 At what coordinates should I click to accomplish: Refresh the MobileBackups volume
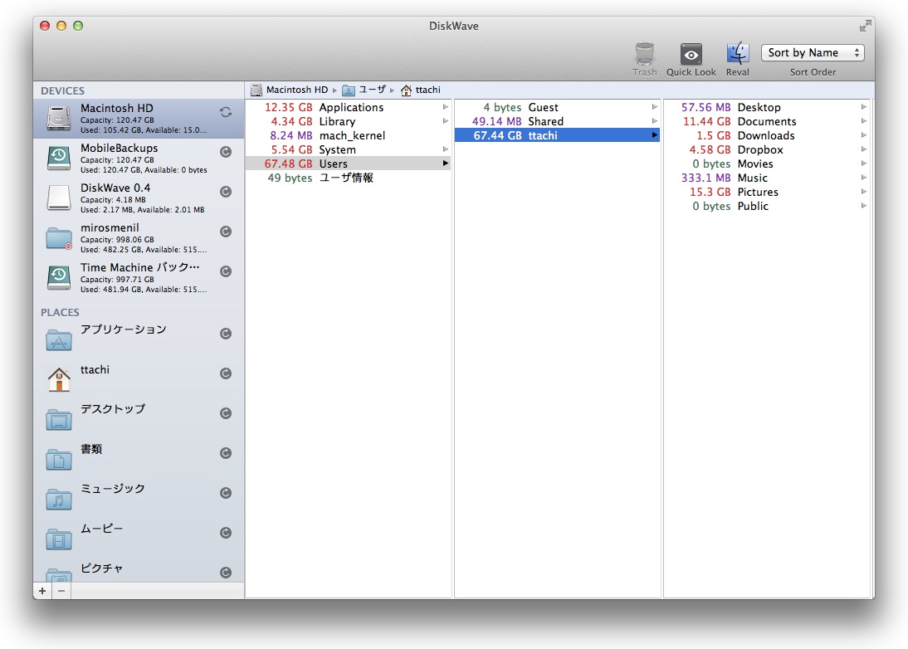[x=225, y=152]
